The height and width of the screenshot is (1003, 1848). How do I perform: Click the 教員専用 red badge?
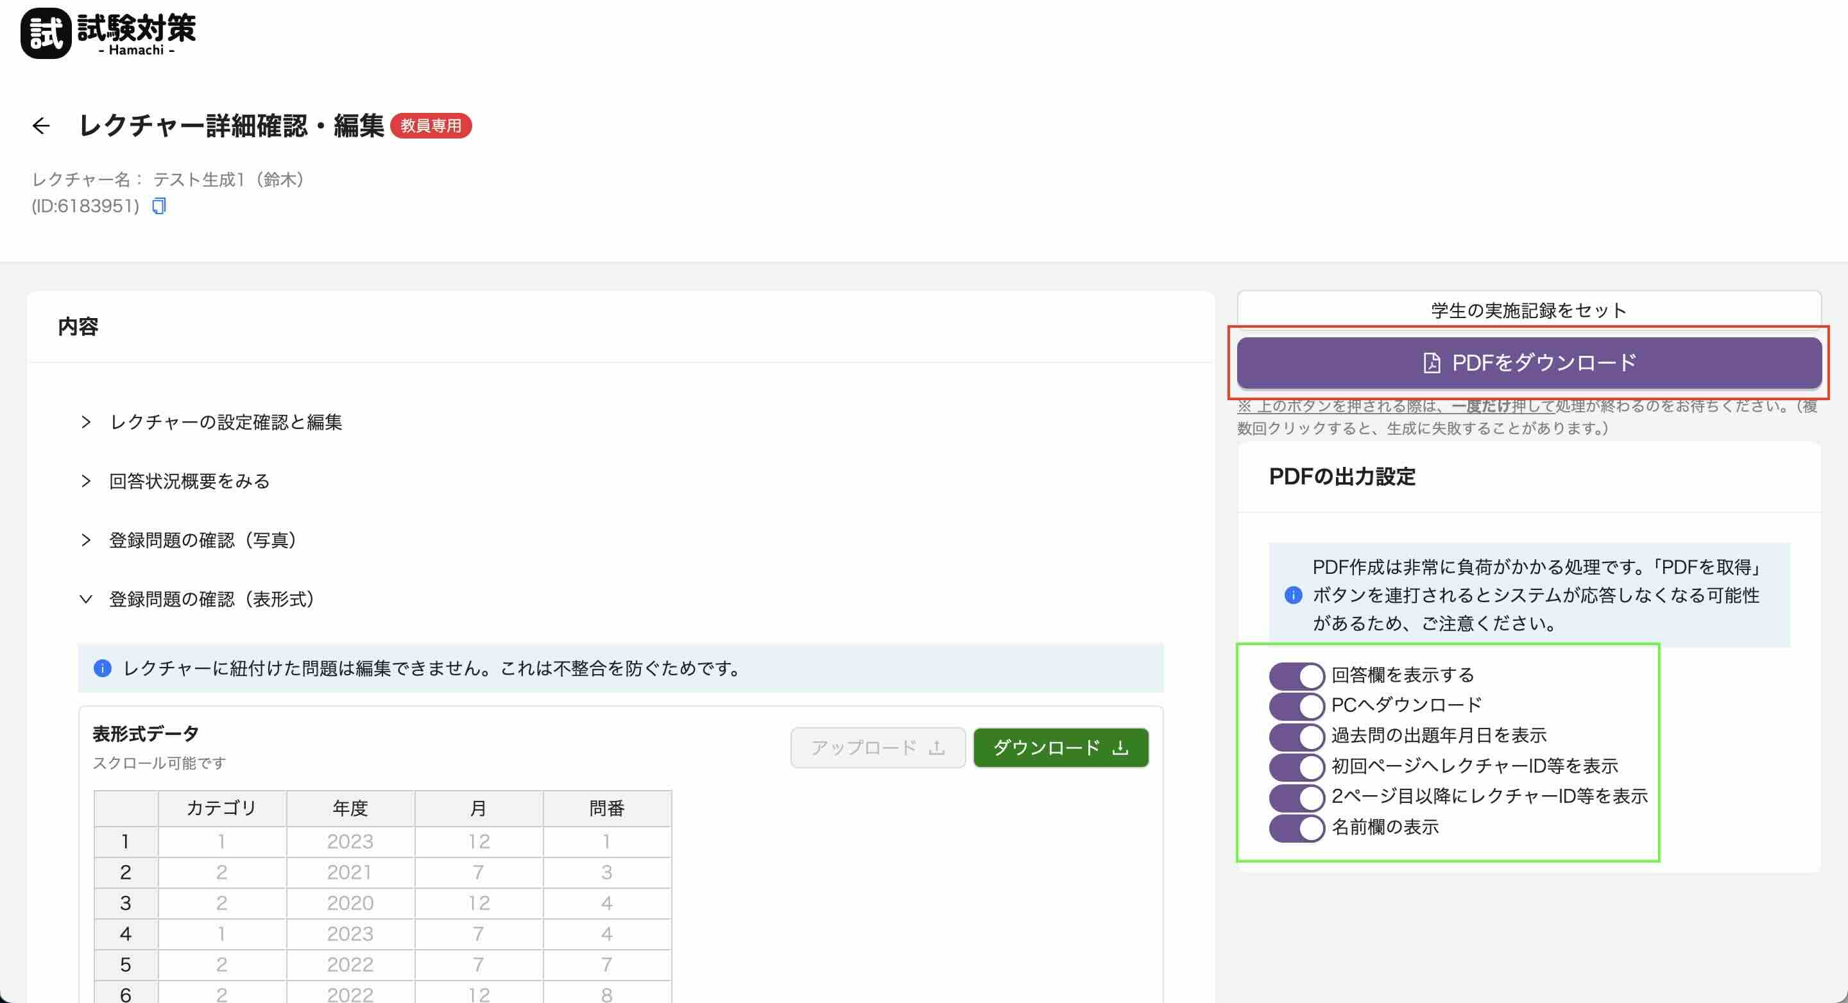(x=431, y=126)
